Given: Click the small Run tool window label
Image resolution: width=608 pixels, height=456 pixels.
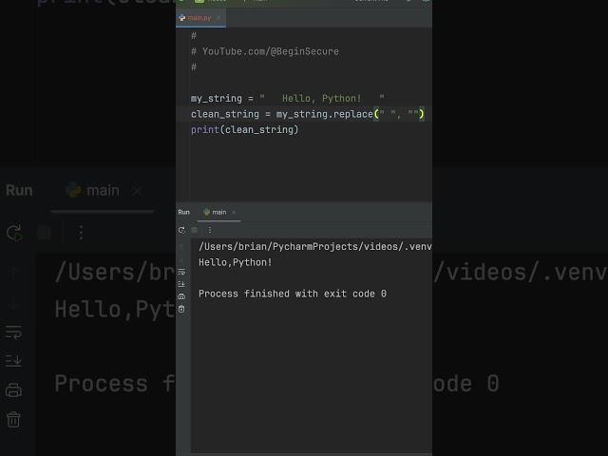Looking at the screenshot, I should pos(183,212).
